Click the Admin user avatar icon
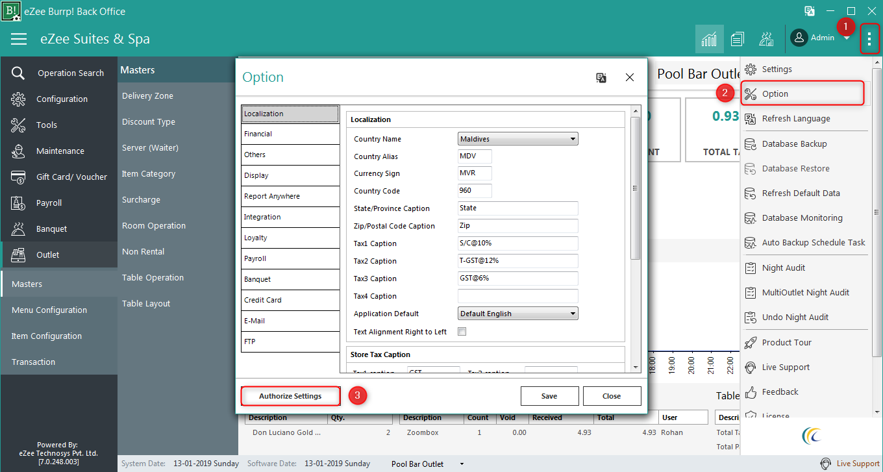 [799, 38]
